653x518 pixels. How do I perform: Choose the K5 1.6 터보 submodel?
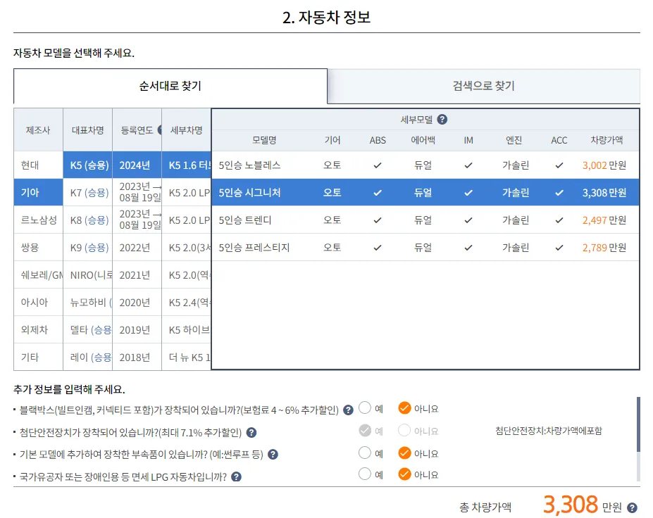[x=184, y=165]
